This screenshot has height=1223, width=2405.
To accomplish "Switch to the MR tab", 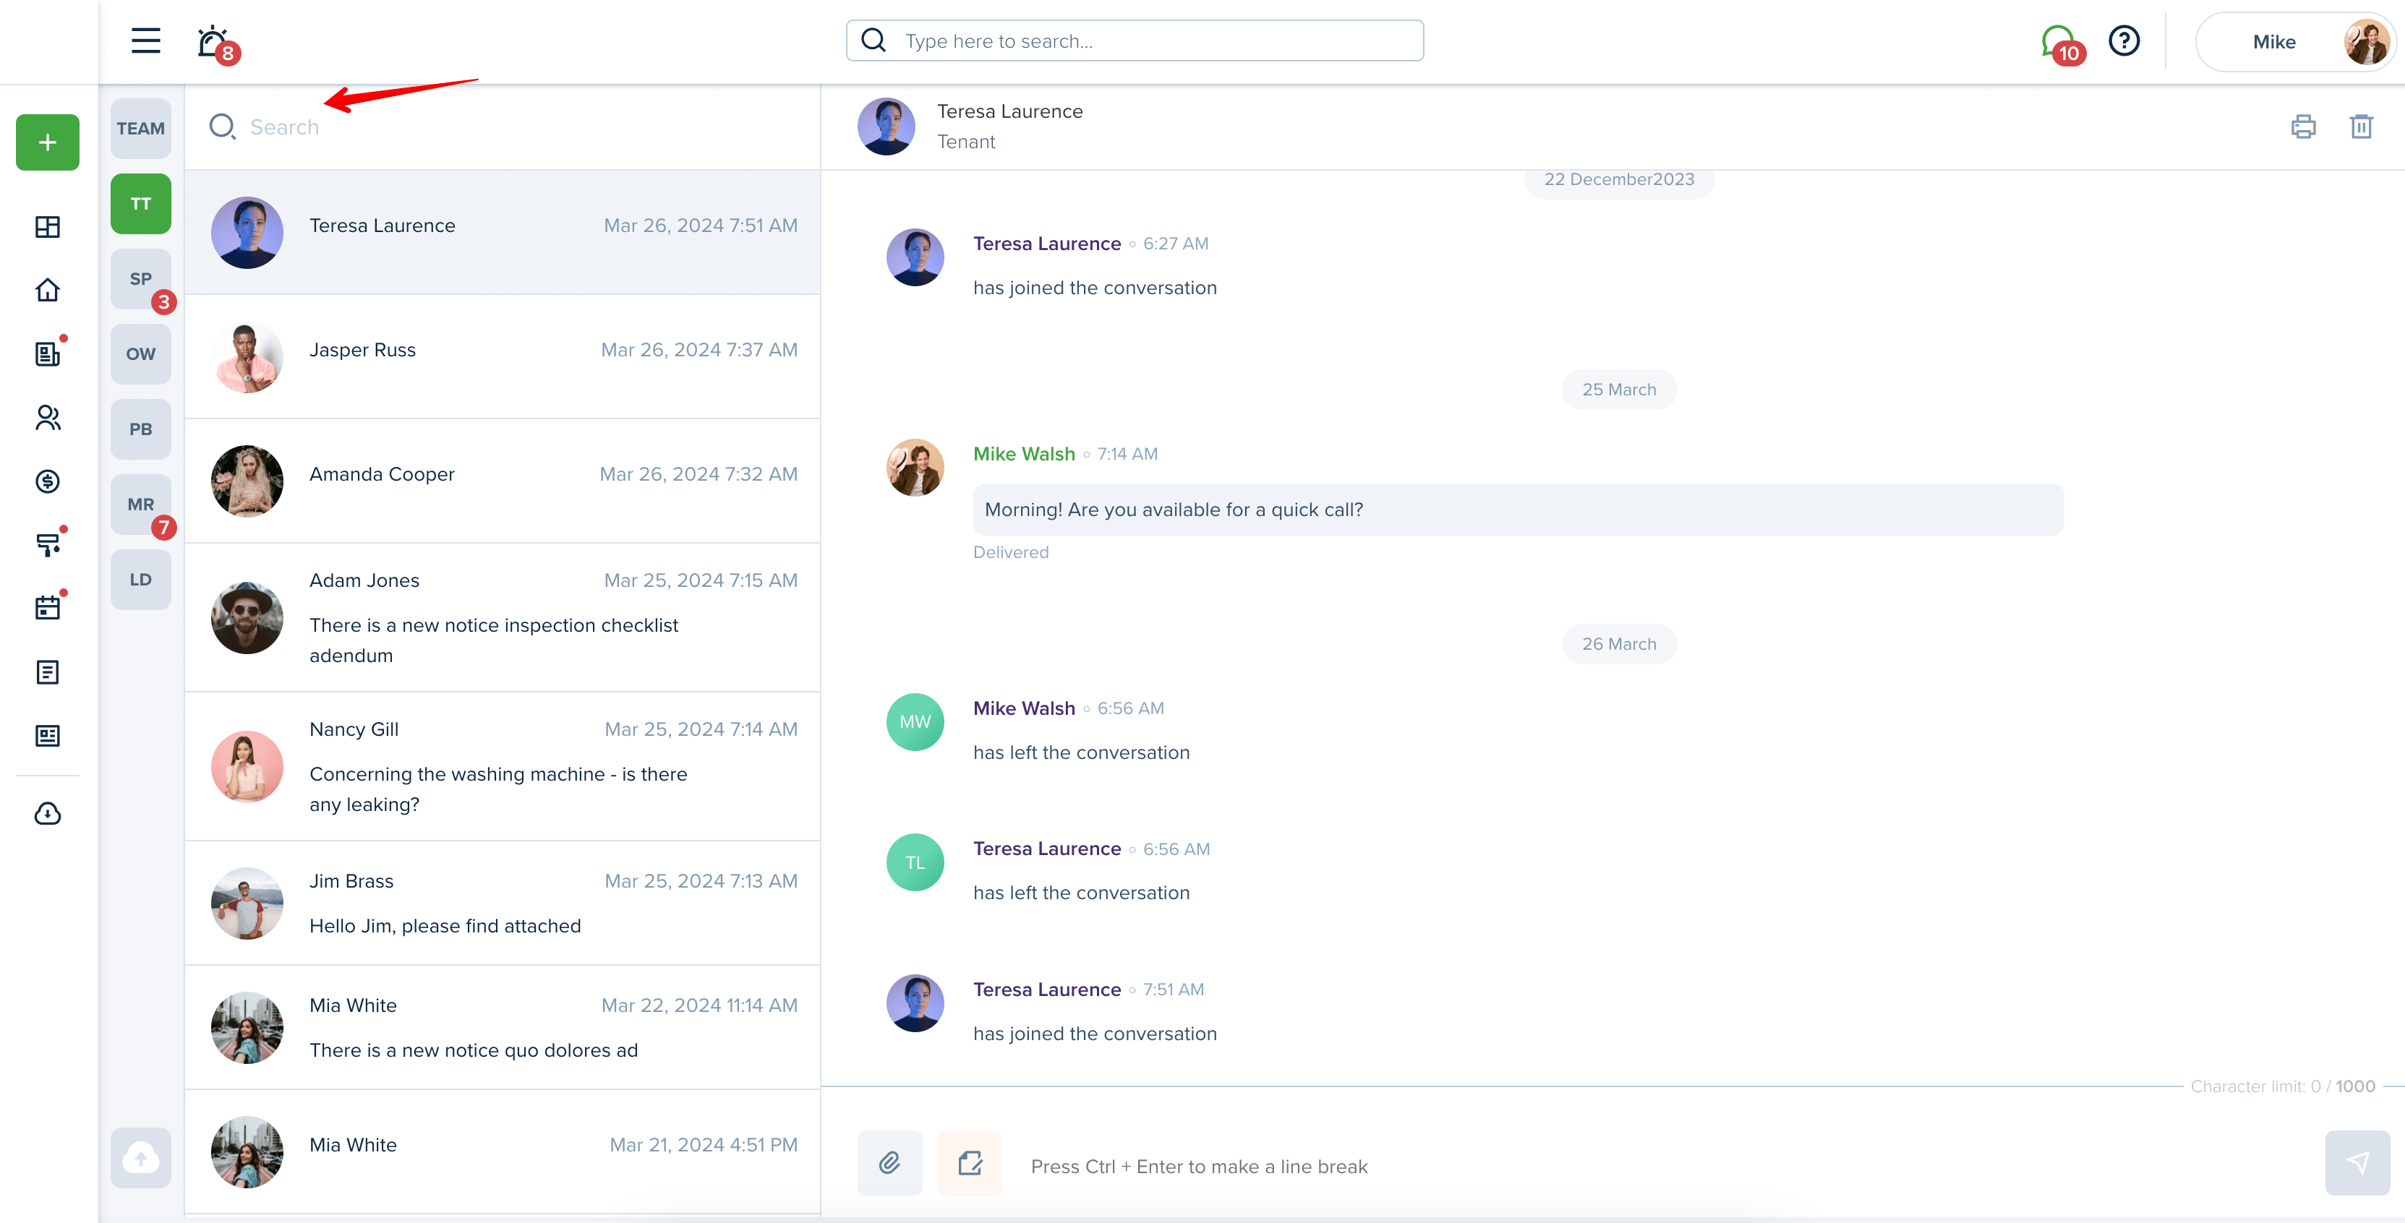I will pyautogui.click(x=141, y=504).
